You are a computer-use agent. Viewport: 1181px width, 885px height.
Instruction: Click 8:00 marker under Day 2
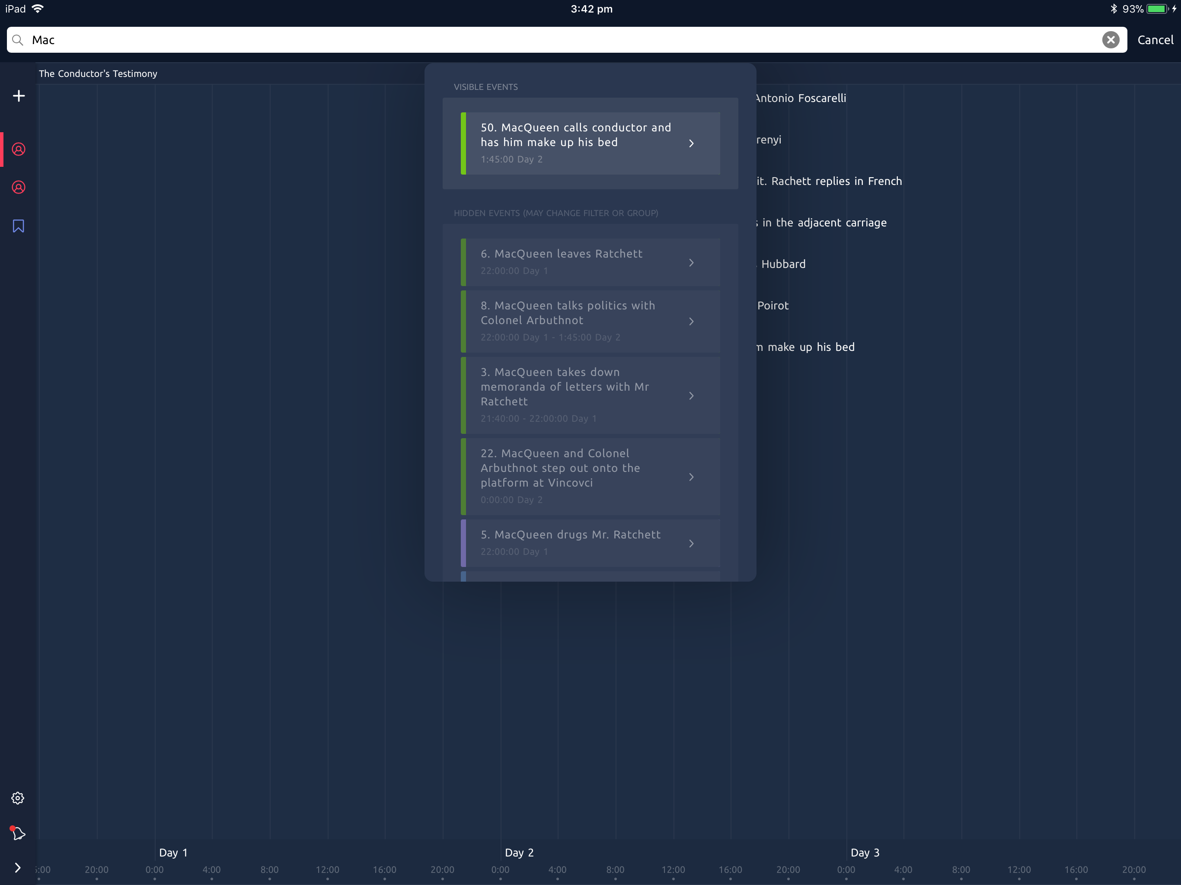pyautogui.click(x=615, y=869)
